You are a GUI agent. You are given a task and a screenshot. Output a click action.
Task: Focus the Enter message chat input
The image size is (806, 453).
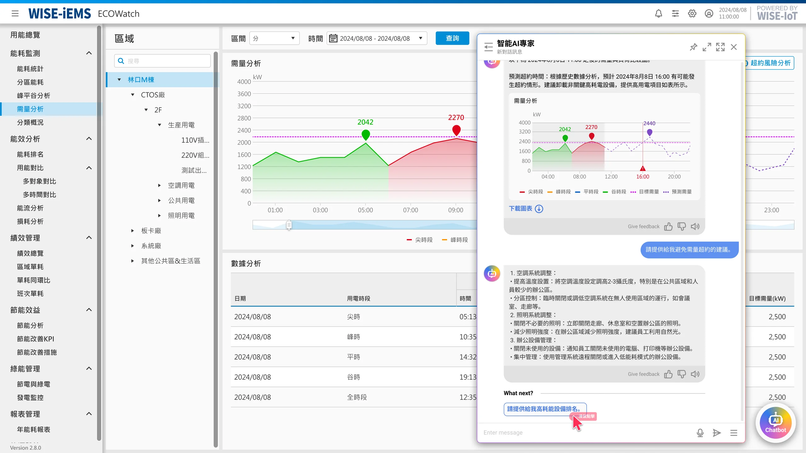[x=586, y=433]
